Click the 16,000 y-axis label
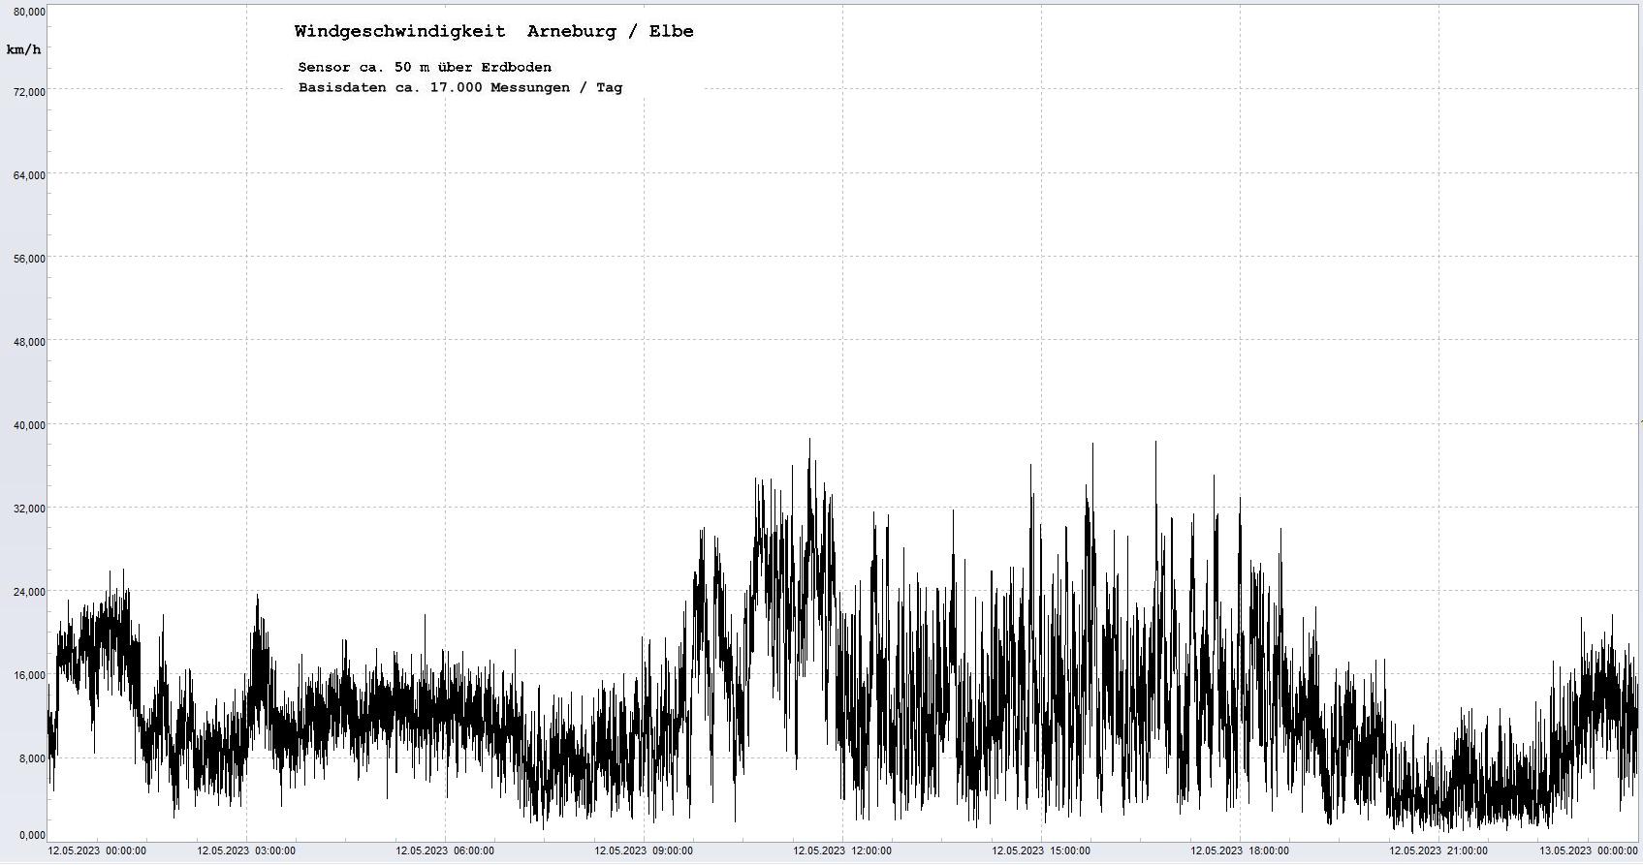Screen dimensions: 1643x865 pyautogui.click(x=28, y=675)
